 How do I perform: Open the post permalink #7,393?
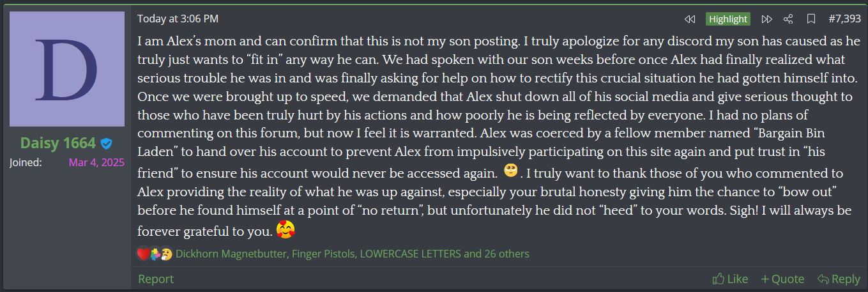844,19
